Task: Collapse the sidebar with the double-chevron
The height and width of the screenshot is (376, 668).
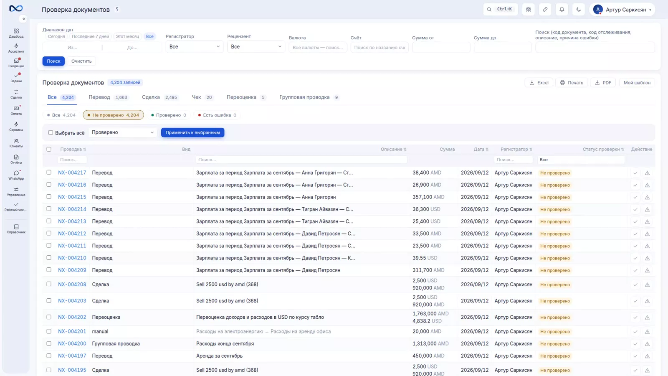Action: point(24,19)
